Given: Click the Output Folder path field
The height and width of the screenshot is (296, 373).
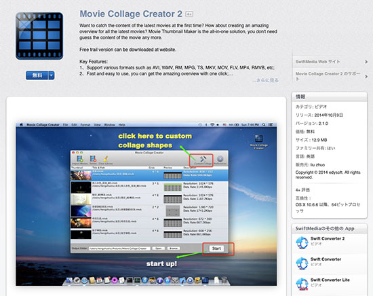Looking at the screenshot, I should 119,248.
